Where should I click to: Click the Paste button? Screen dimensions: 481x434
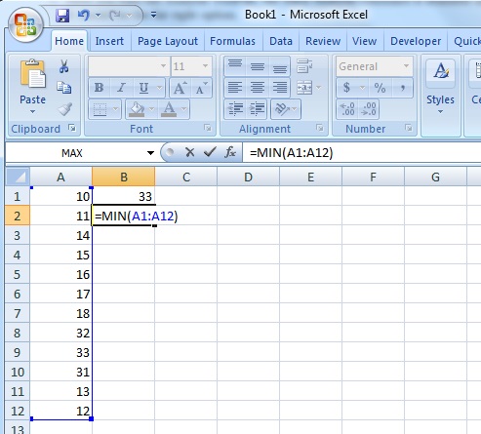pyautogui.click(x=32, y=87)
